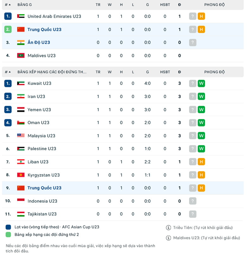Click the gray question mark badge for Indonesia U23
The height and width of the screenshot is (257, 247).
[x=193, y=201]
